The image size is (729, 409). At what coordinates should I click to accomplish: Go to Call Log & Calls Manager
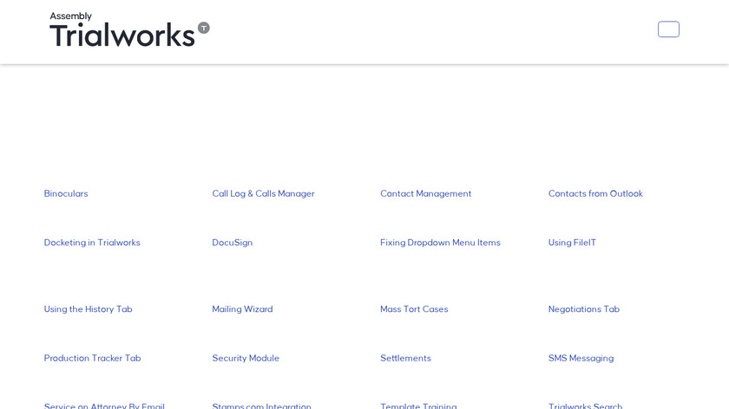pos(263,194)
